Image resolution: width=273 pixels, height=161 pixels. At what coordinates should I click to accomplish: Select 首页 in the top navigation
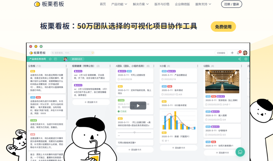tap(102, 4)
